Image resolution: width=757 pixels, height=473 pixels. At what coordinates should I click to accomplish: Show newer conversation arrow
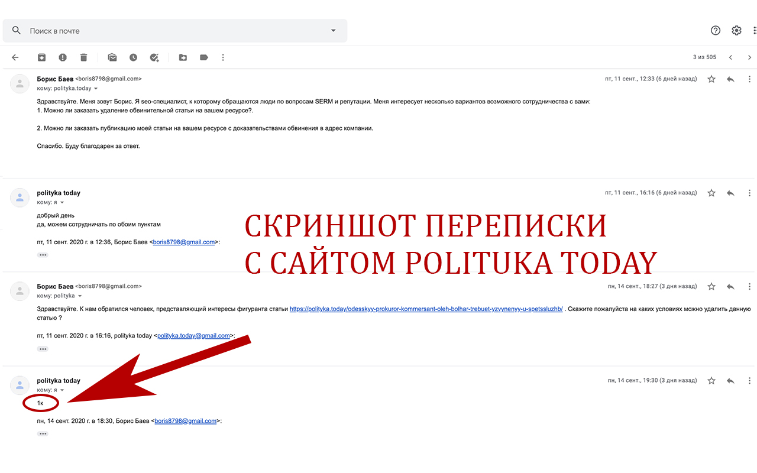pos(730,57)
